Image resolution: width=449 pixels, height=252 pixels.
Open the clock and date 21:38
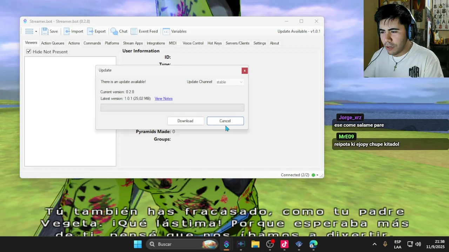click(435, 244)
